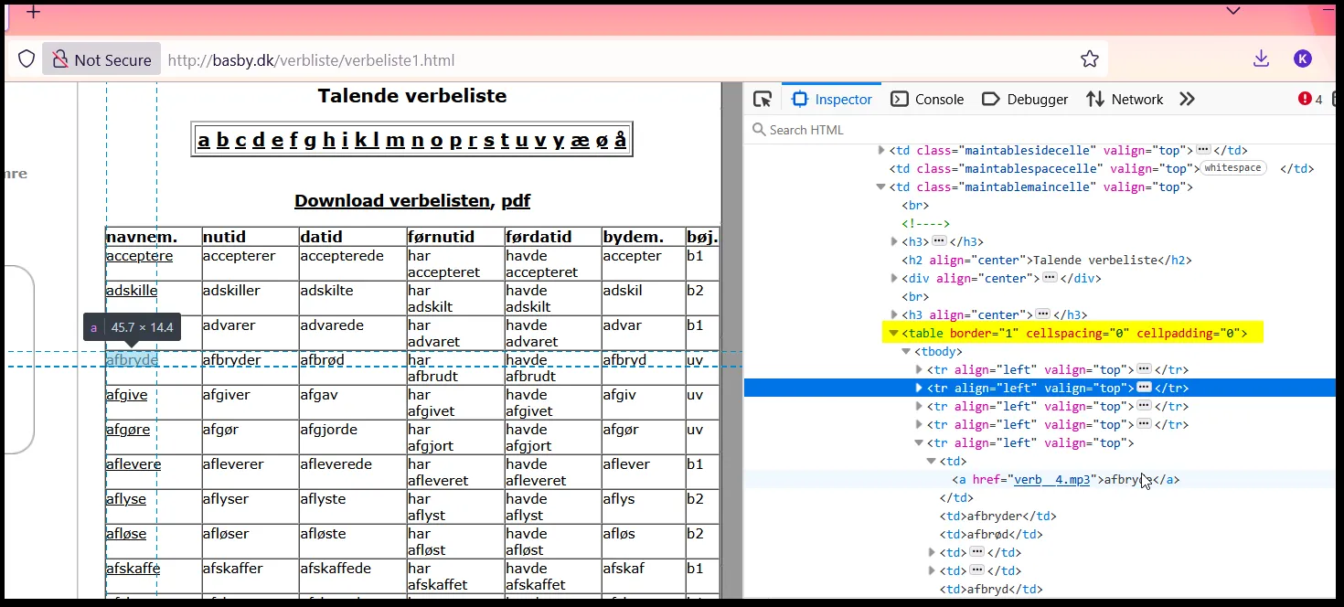
Task: Open the account menu via the avatar icon
Action: pyautogui.click(x=1303, y=59)
